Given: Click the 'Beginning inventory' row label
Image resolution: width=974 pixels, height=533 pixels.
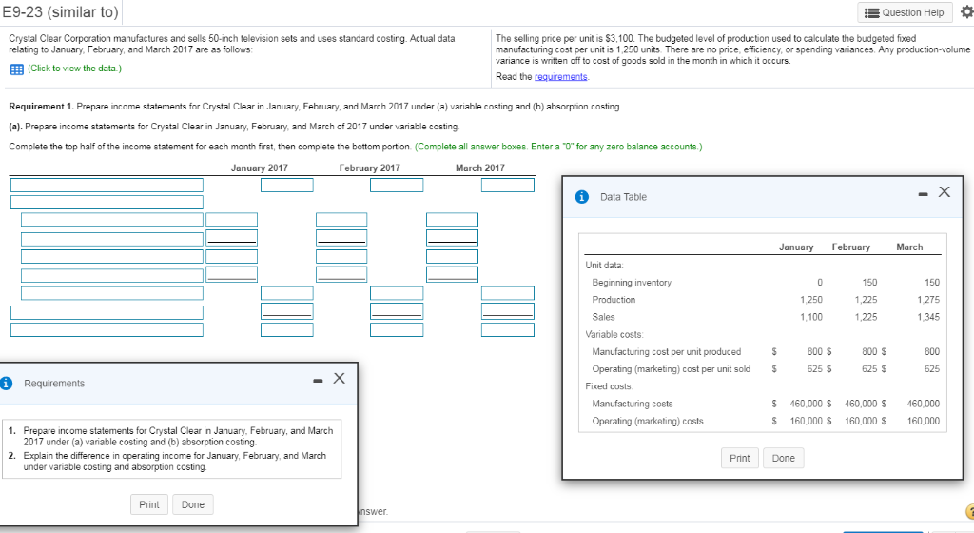Looking at the screenshot, I should coord(632,282).
